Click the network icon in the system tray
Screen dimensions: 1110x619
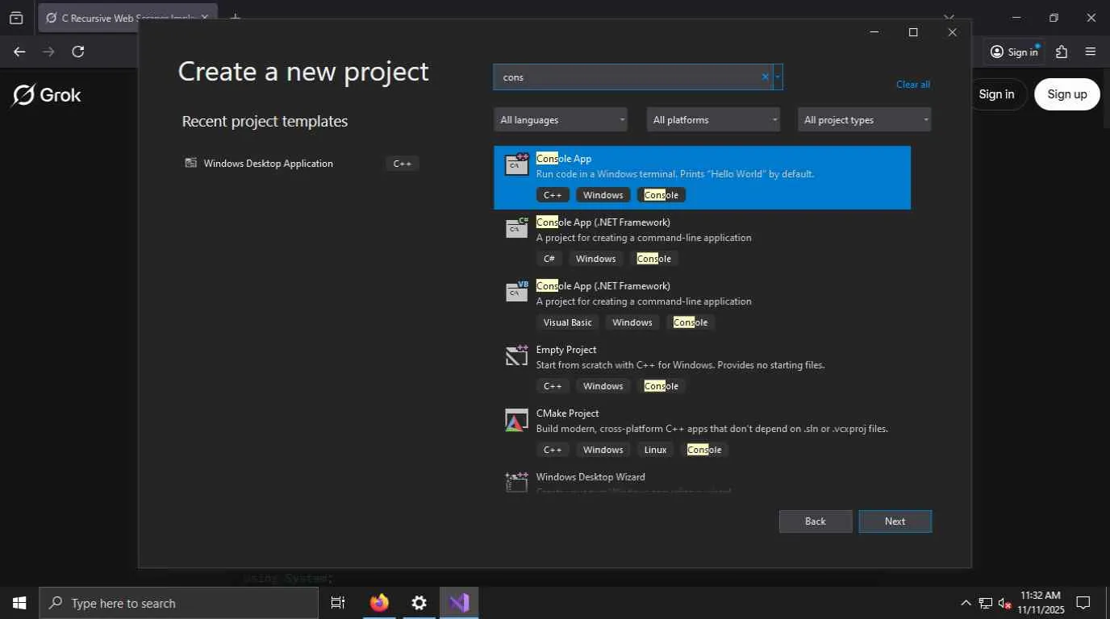[986, 603]
